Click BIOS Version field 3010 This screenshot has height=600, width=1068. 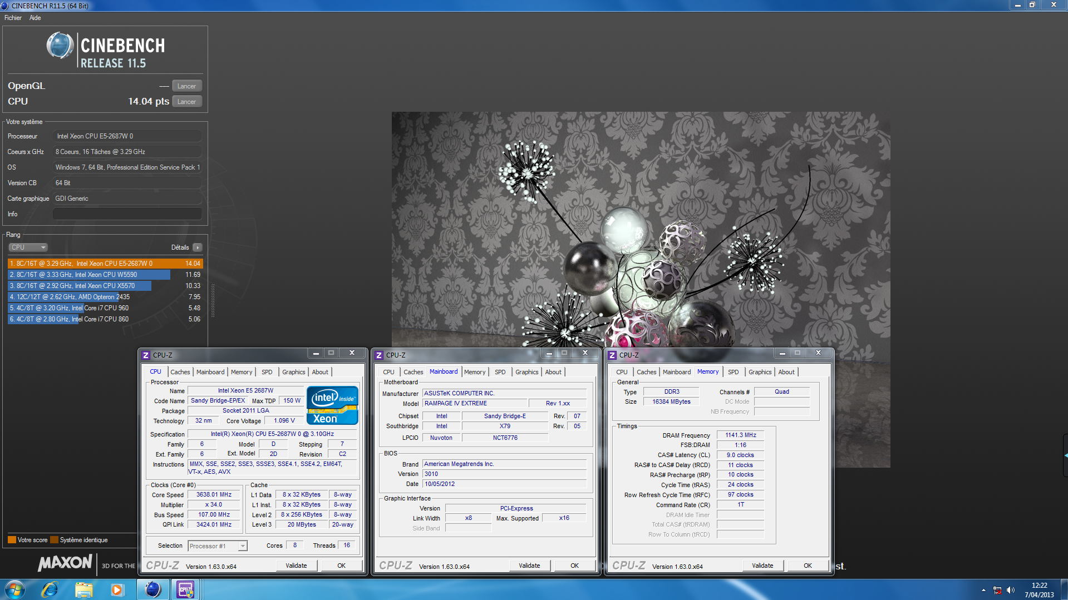pyautogui.click(x=504, y=474)
